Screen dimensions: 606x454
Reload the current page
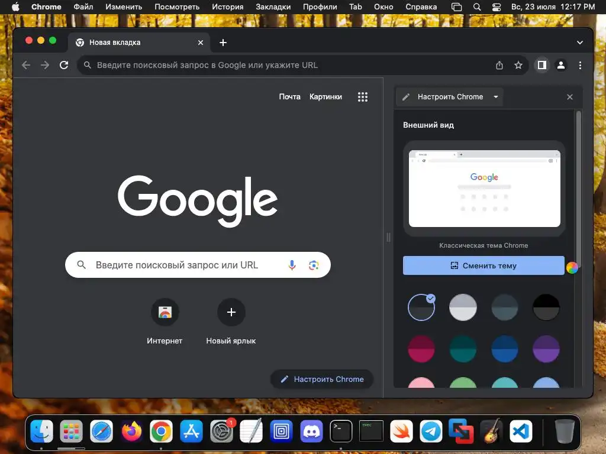click(64, 65)
